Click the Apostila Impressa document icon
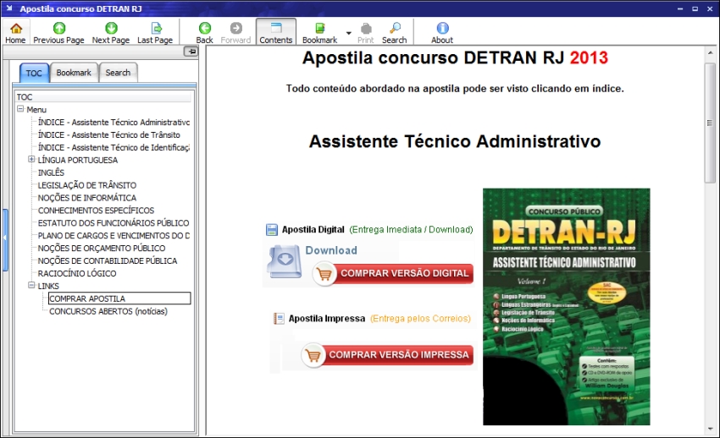Screen dimensions: 720x438 tap(279, 319)
